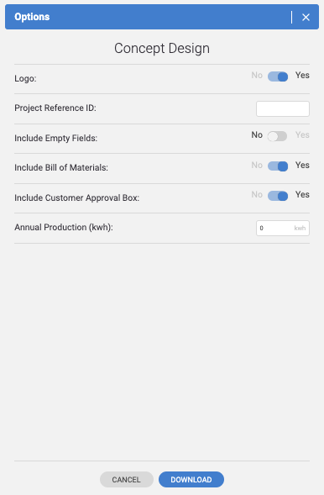Turn off the Include Customer Approval Box switch
Viewport: 324px width, 495px height.
[x=278, y=196]
